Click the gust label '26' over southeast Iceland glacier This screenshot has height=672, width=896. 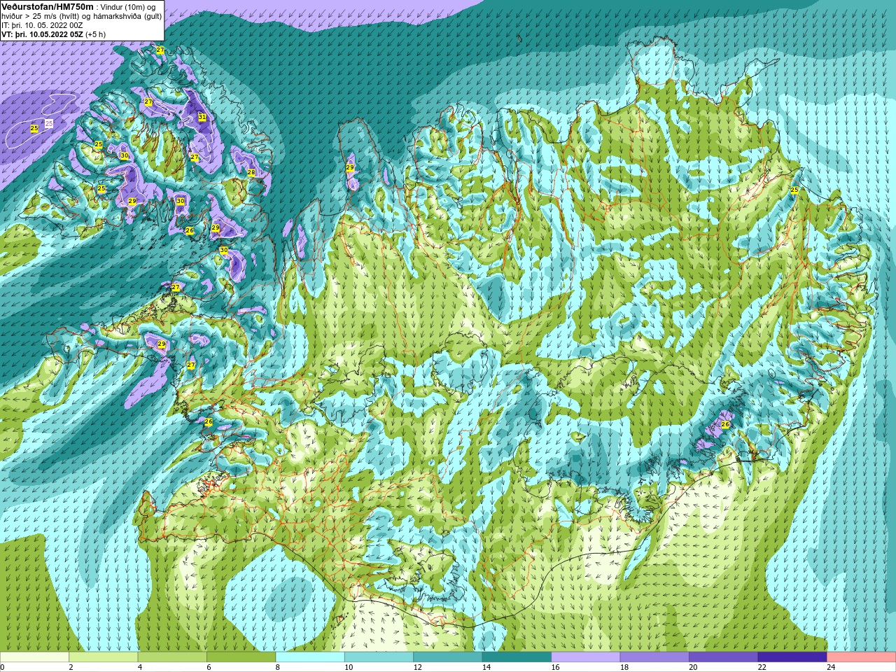click(x=725, y=424)
